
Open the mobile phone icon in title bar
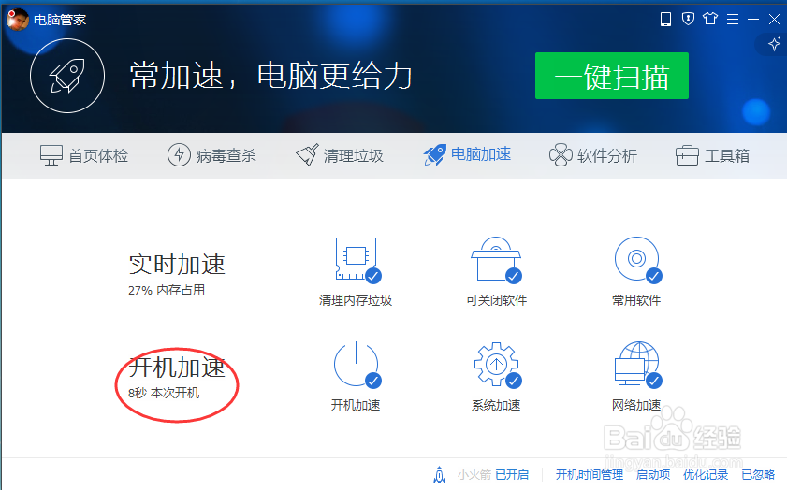(665, 19)
